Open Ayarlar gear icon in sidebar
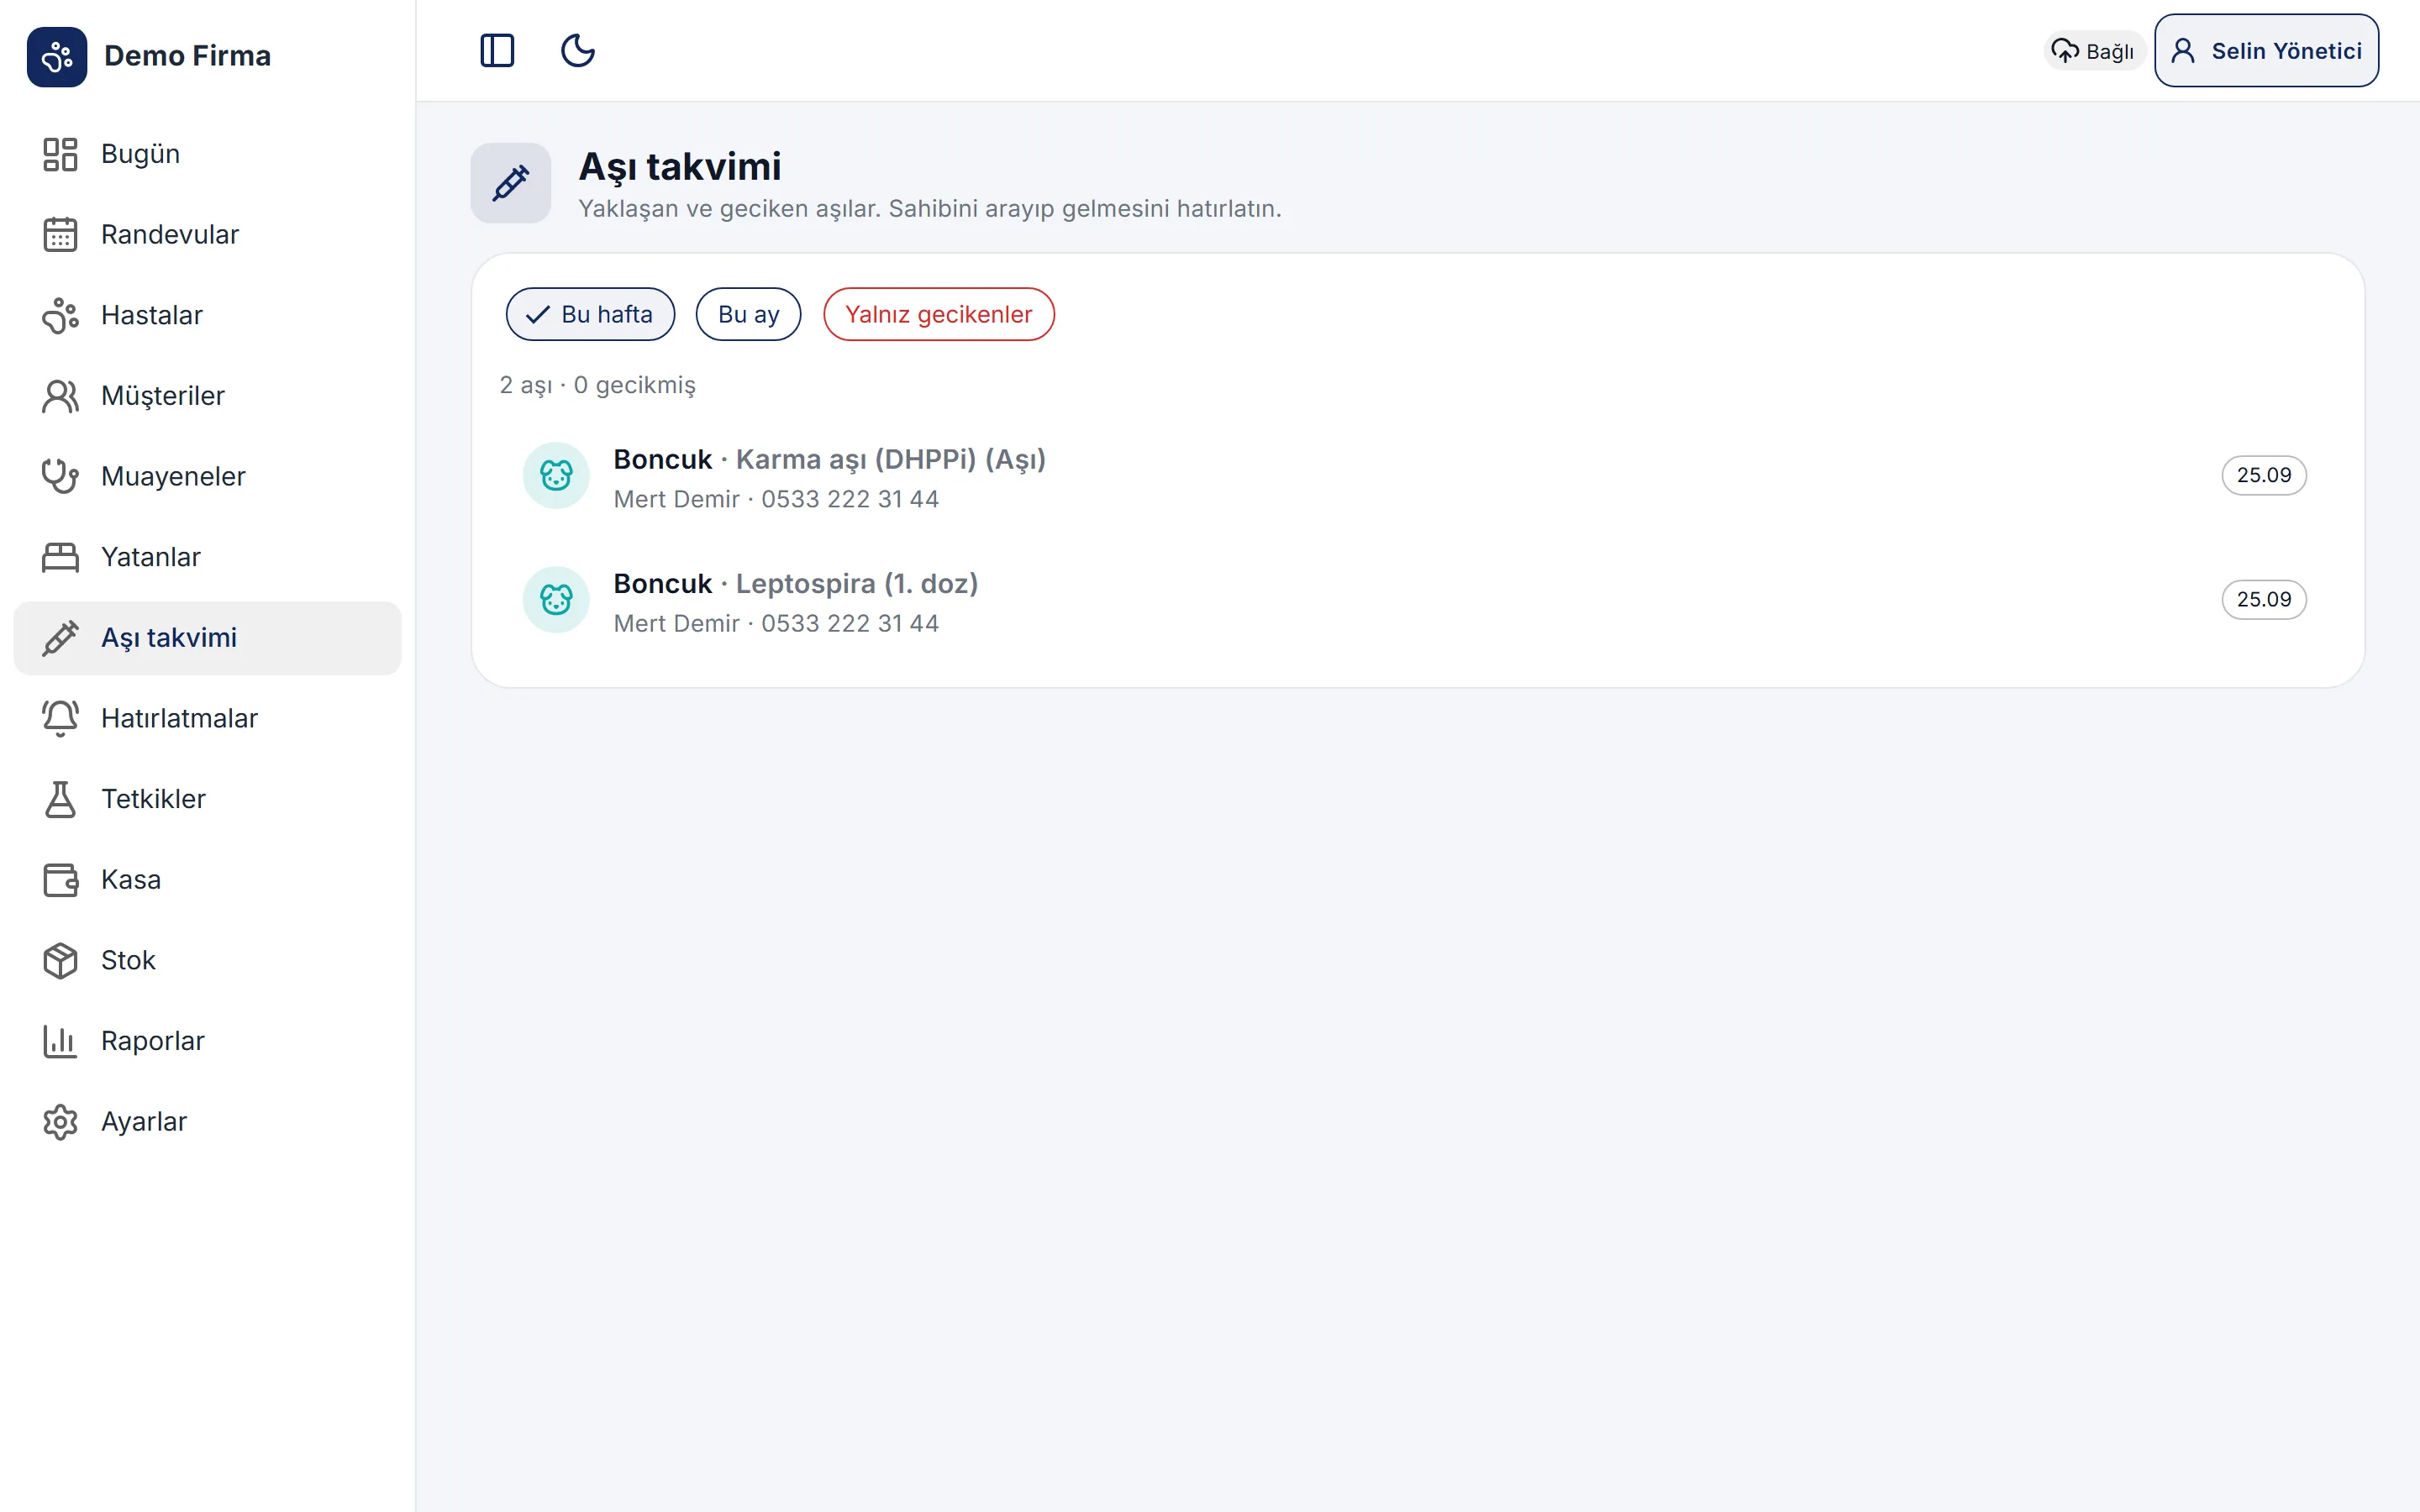This screenshot has width=2420, height=1512. coord(60,1122)
